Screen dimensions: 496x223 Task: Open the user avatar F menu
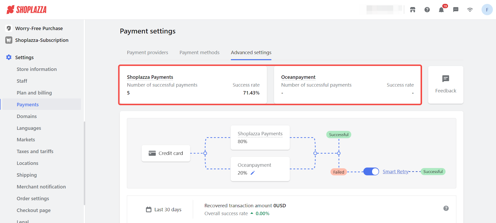[487, 10]
